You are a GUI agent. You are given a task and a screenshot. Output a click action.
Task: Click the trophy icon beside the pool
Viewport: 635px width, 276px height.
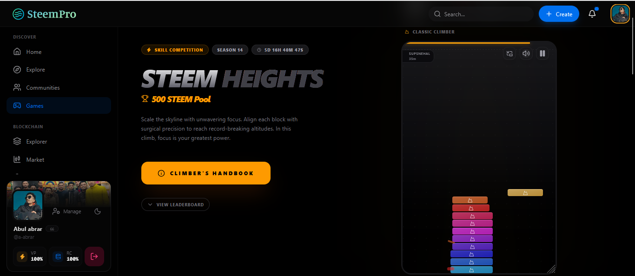click(x=145, y=99)
